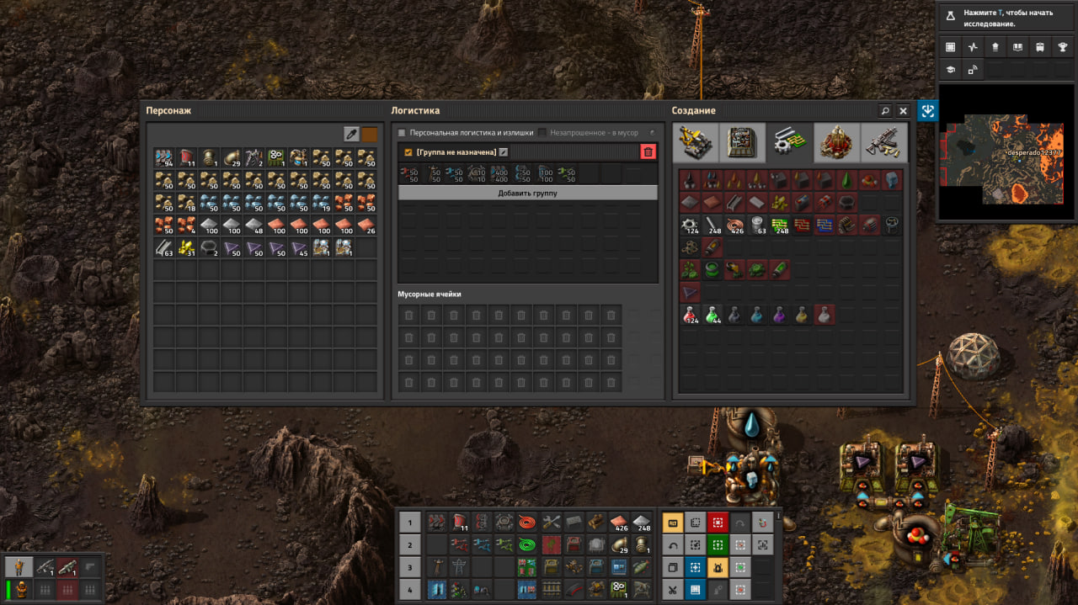Craft copper cable showing 426
This screenshot has height=605, width=1078.
(x=735, y=226)
